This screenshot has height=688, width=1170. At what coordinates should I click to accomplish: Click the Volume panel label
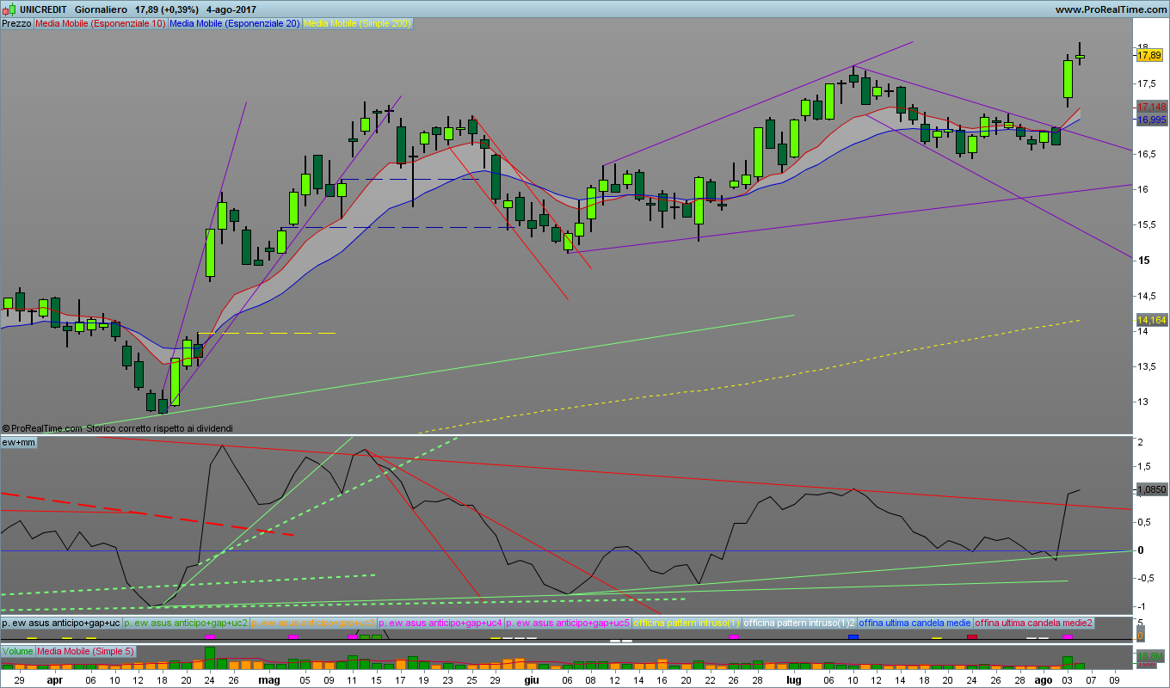click(x=17, y=651)
